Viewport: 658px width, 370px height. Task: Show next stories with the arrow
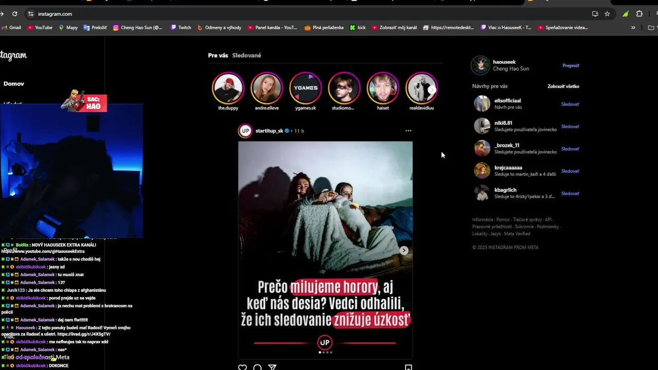click(432, 90)
